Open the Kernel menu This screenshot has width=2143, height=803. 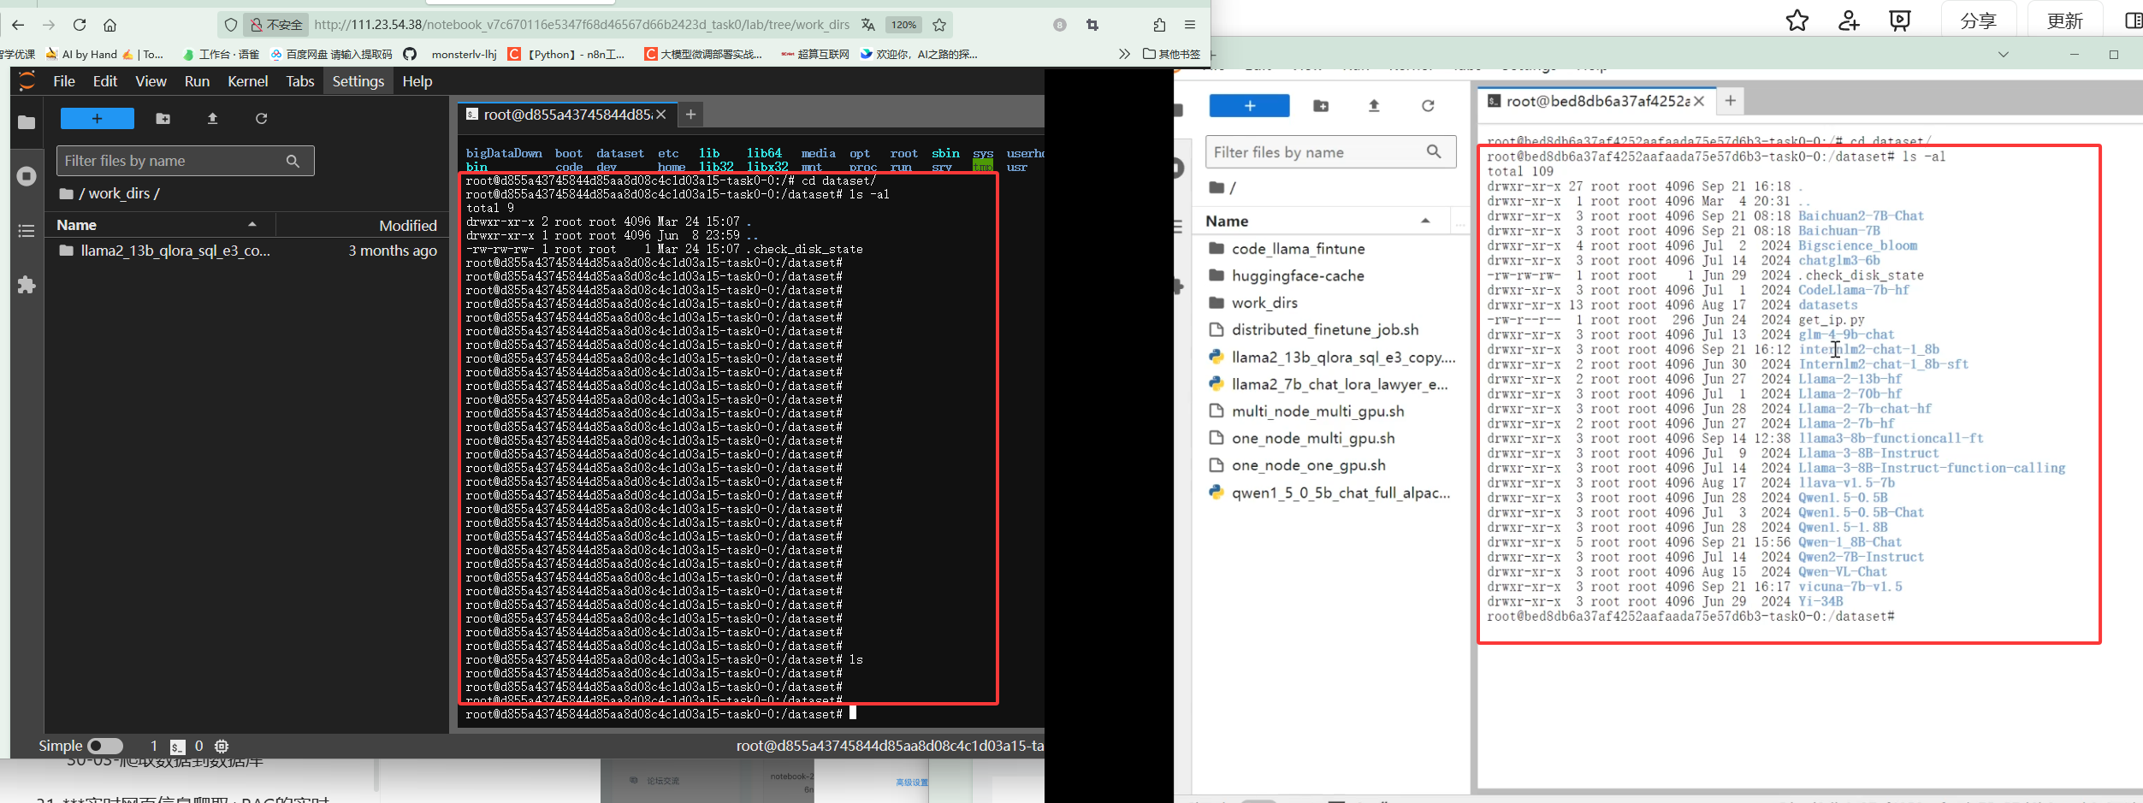[247, 81]
